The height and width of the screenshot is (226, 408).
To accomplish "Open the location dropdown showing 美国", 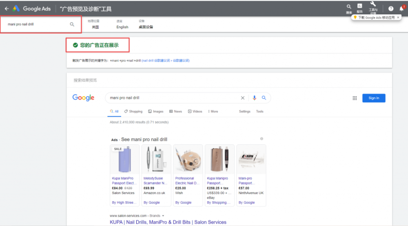I will pyautogui.click(x=95, y=27).
